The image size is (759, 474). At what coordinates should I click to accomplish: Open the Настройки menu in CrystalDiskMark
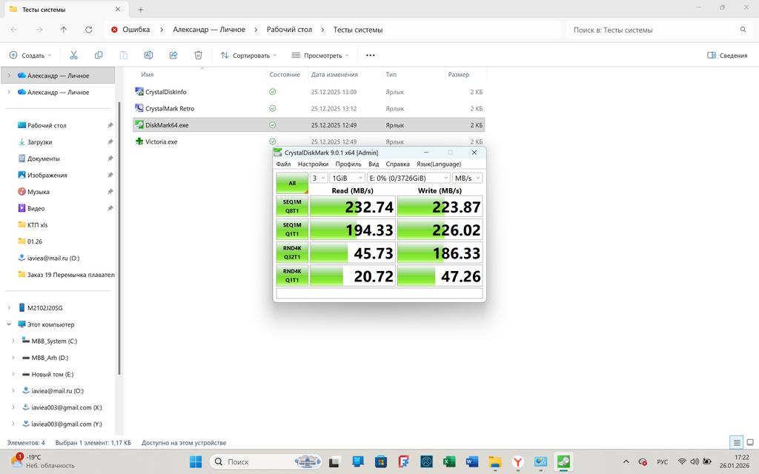point(313,164)
